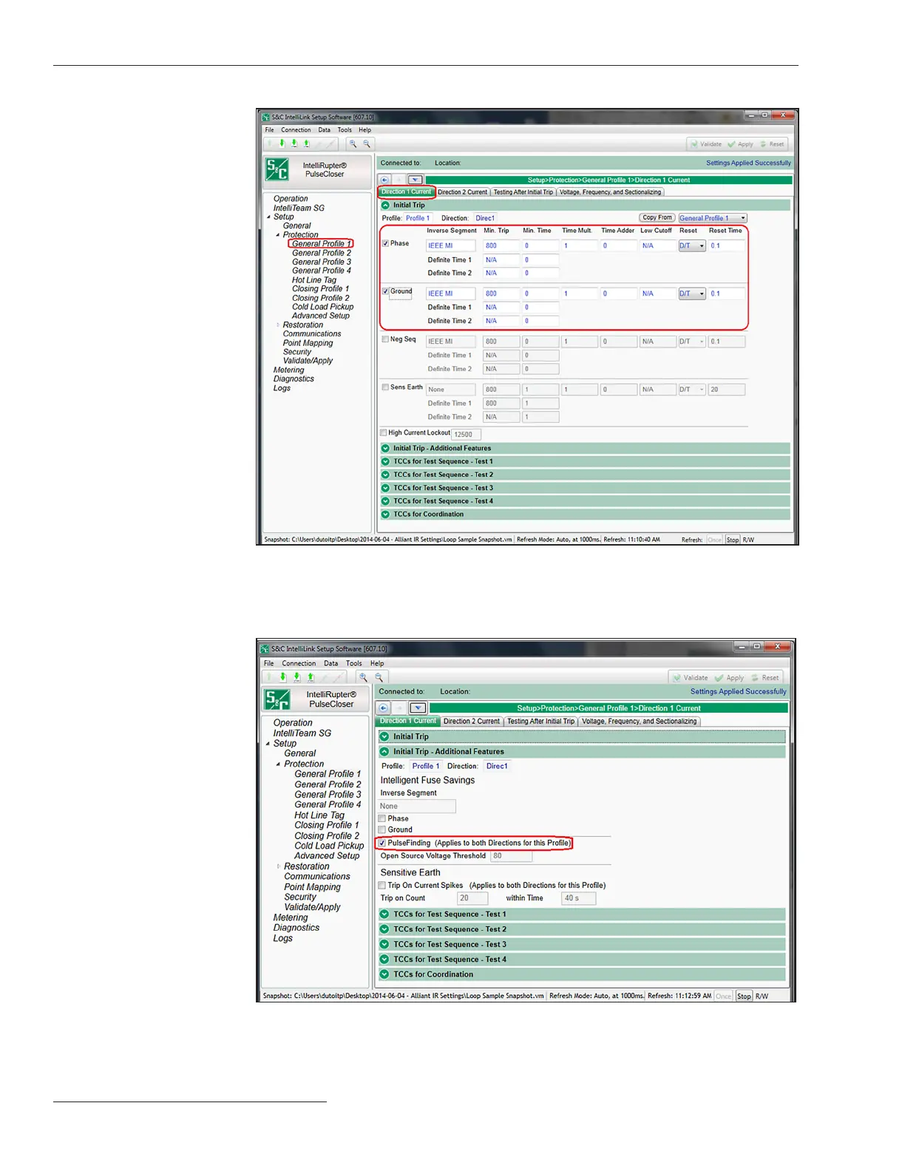The width and height of the screenshot is (905, 1171).
Task: Click the Trip on Count field showing 20
Action: pyautogui.click(x=472, y=898)
